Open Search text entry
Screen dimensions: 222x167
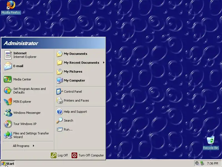[68, 121]
